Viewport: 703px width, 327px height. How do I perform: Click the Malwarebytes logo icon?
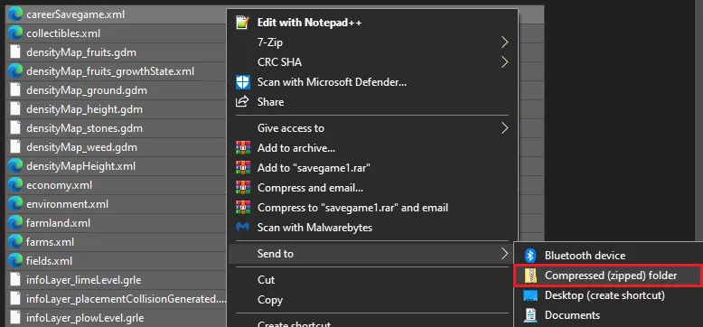click(x=242, y=227)
